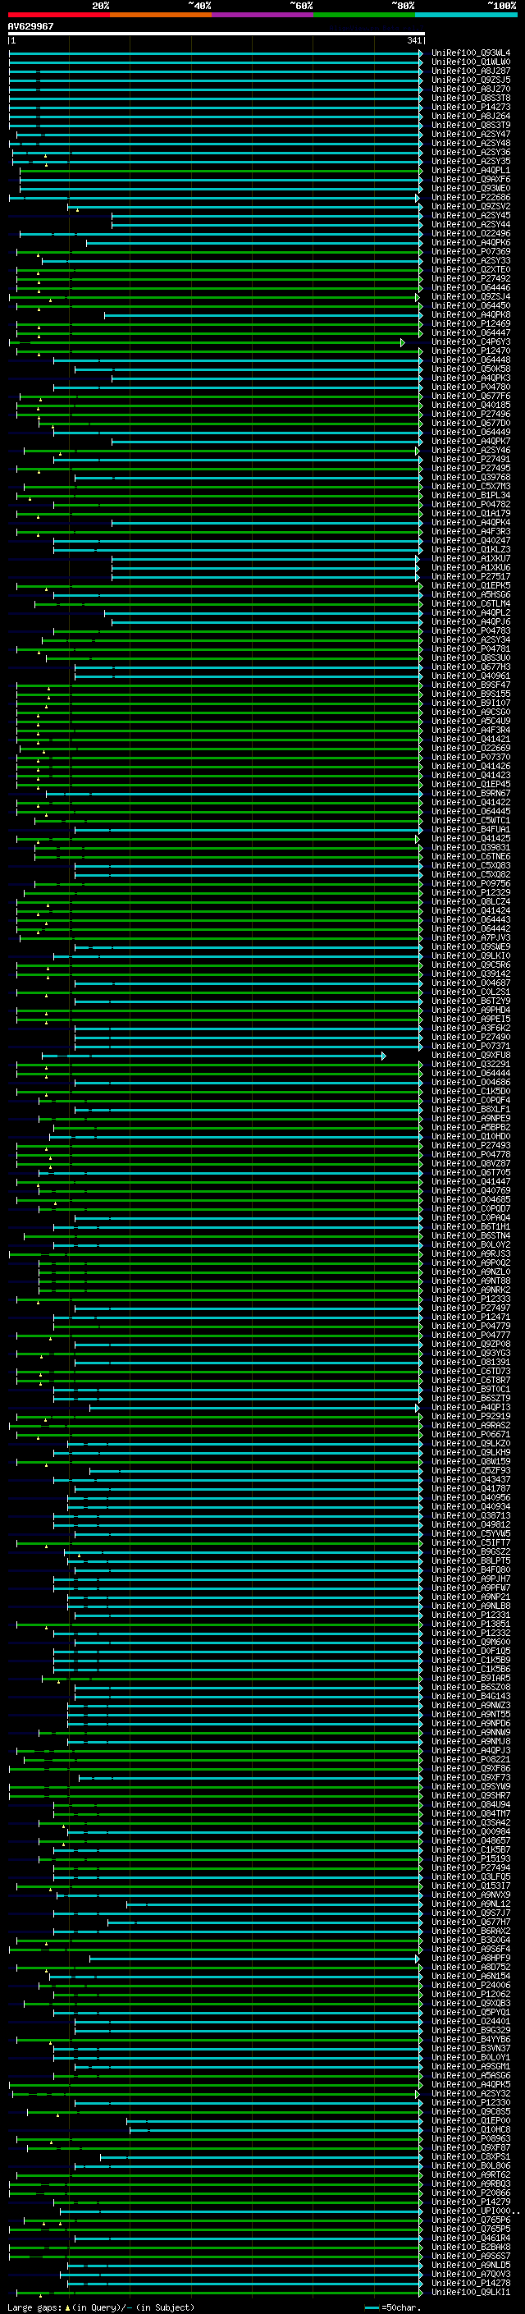Select hit label UniRef100_Q1KLZ3
This screenshot has width=525, height=2314.
point(471,550)
